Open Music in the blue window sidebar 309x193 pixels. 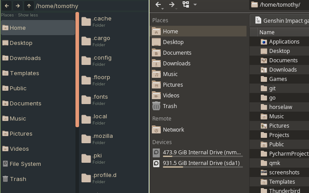38,119
